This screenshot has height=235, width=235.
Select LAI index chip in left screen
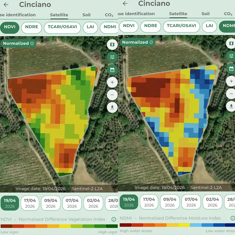click(90, 28)
